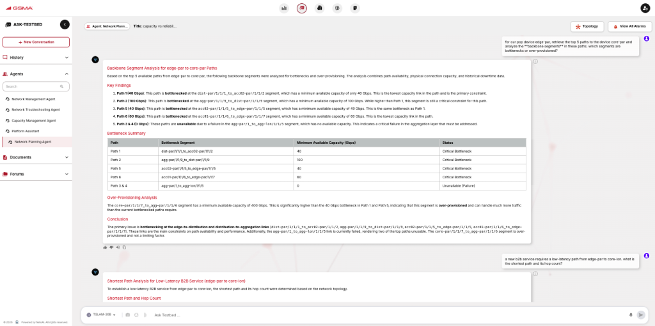Collapse the Agents section

[36, 74]
